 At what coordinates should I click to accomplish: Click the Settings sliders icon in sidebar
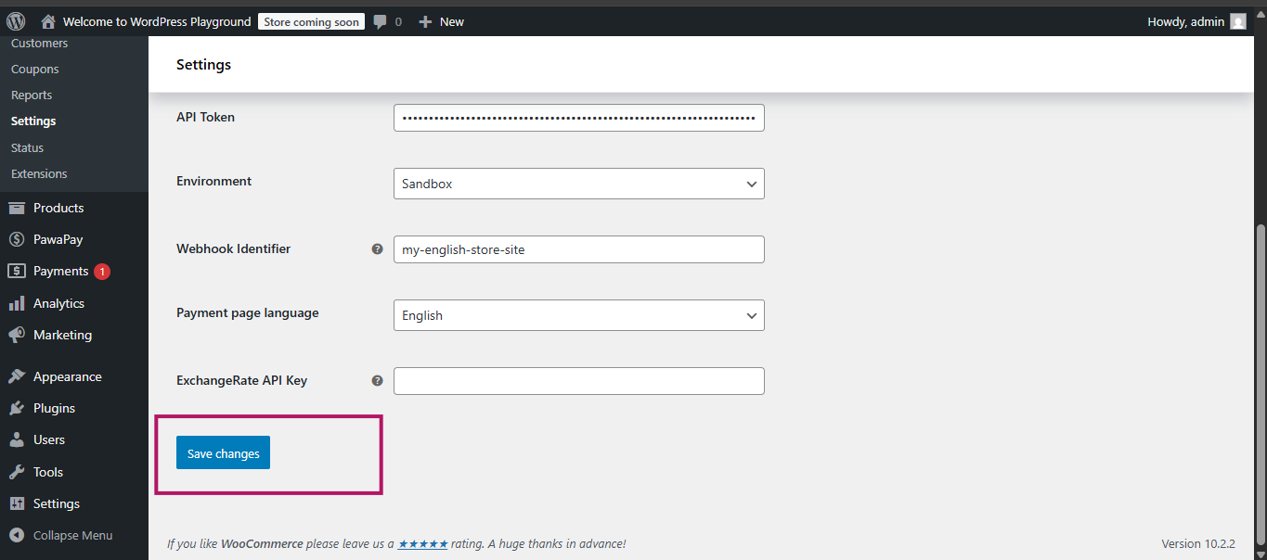click(17, 503)
